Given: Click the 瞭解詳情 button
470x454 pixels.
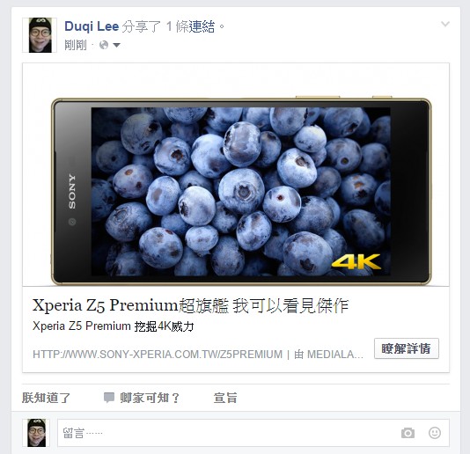Looking at the screenshot, I should point(407,348).
